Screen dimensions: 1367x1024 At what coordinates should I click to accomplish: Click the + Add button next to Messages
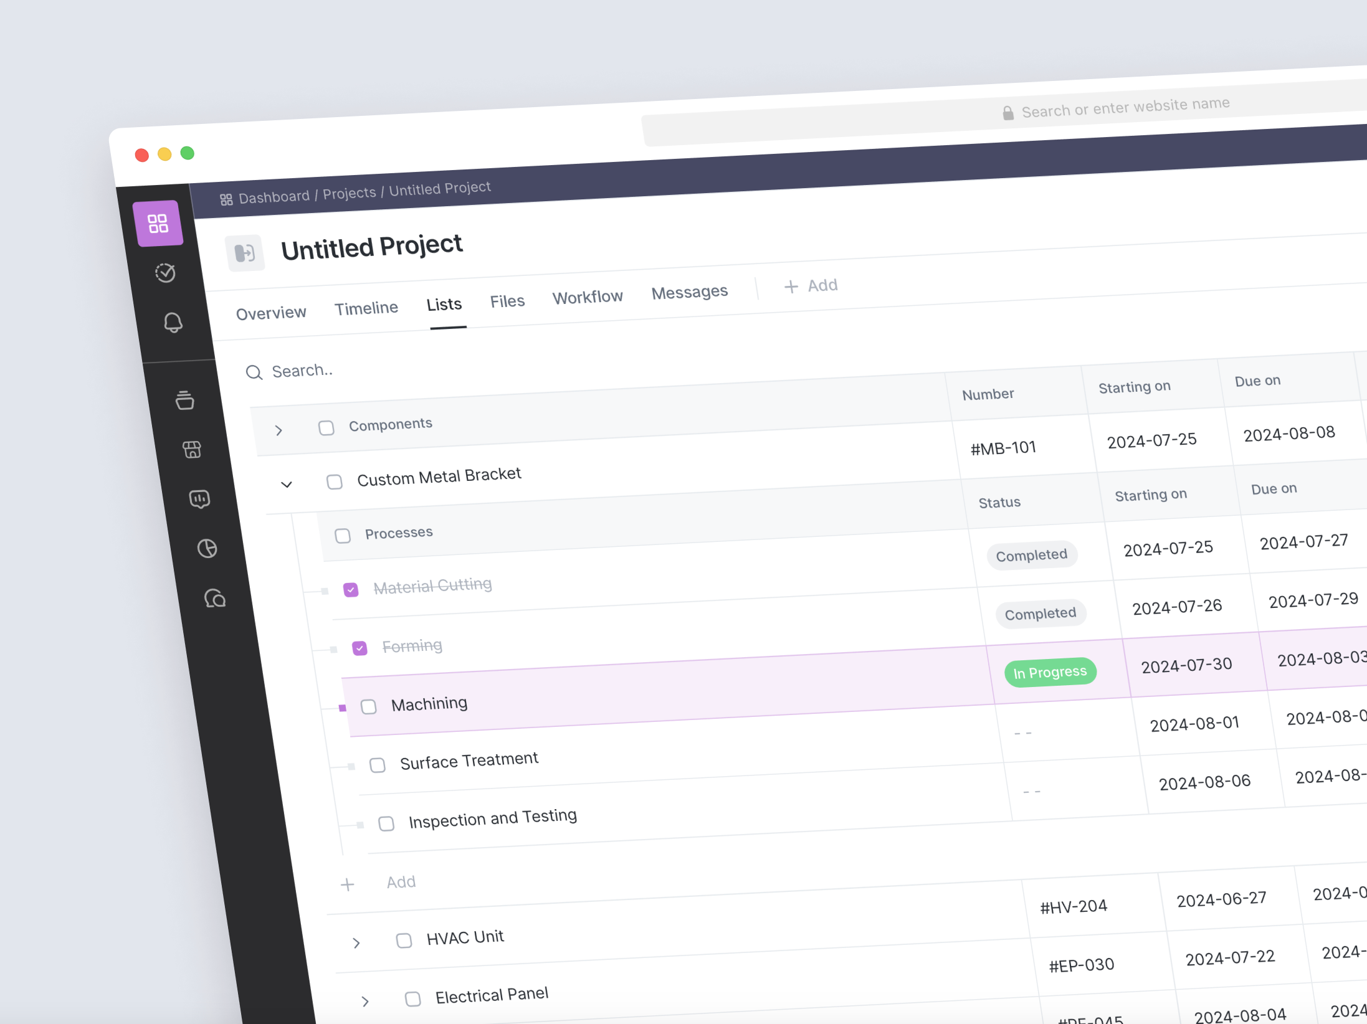(x=810, y=286)
